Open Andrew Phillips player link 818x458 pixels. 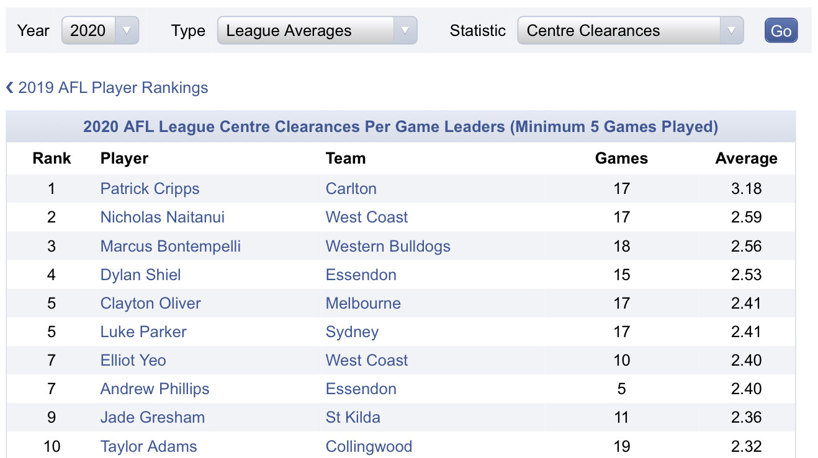(155, 389)
